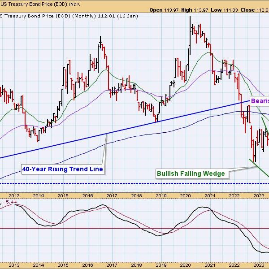The height and width of the screenshot is (269, 269).
Task: Select the "Low 111.03" header value
Action: click(x=224, y=10)
